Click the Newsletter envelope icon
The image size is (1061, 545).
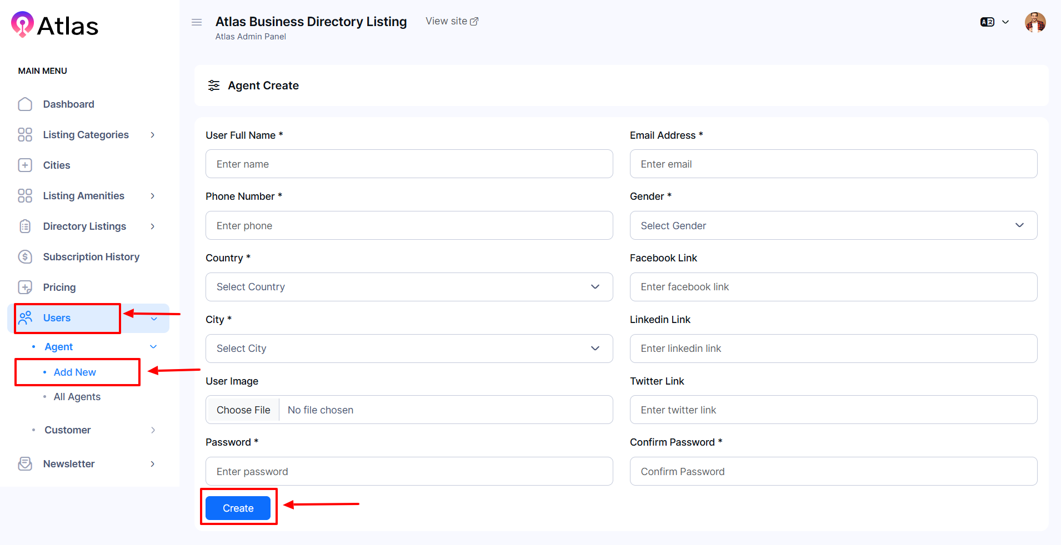coord(25,464)
